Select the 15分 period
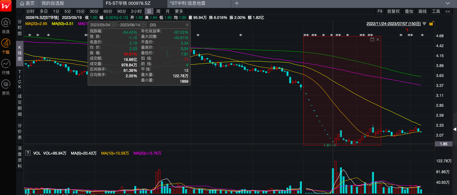 pyautogui.click(x=80, y=11)
